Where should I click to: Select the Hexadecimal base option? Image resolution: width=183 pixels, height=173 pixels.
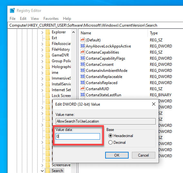point(110,136)
